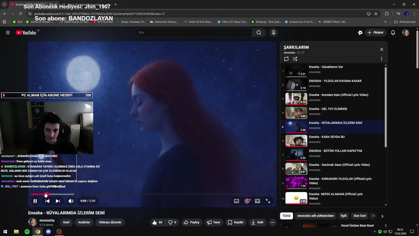Go to the YouTube home logo
The height and width of the screenshot is (236, 419).
click(26, 32)
